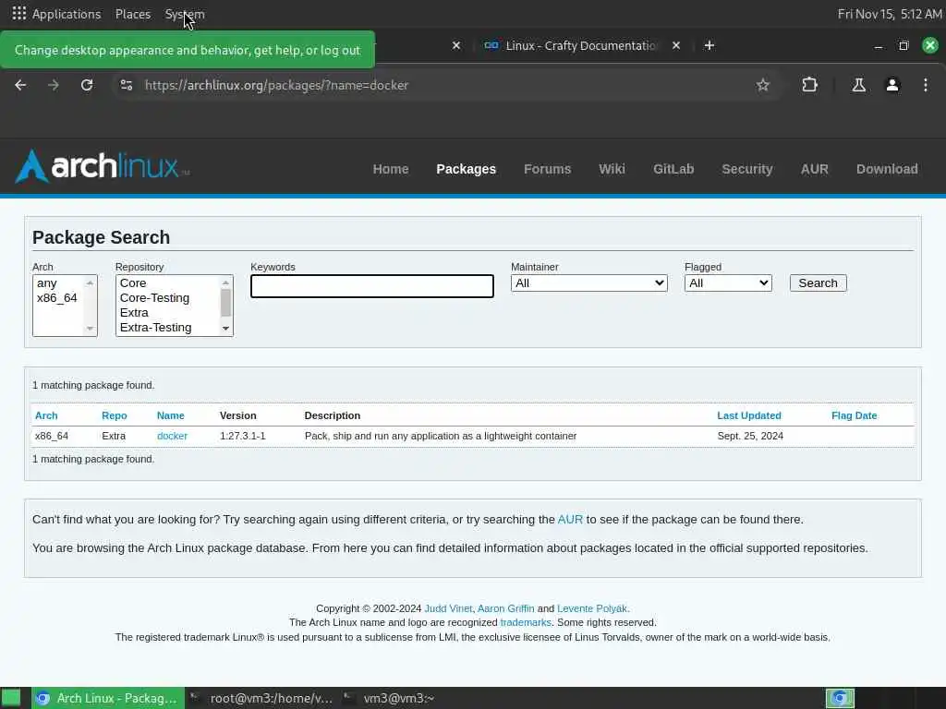Image resolution: width=946 pixels, height=709 pixels.
Task: Sort results by Repo column
Action: pos(114,415)
